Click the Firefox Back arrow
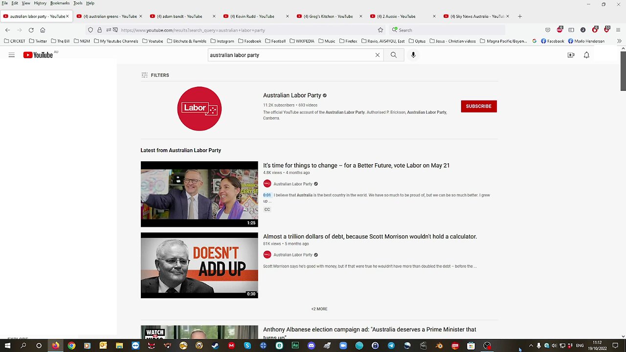 (7, 30)
